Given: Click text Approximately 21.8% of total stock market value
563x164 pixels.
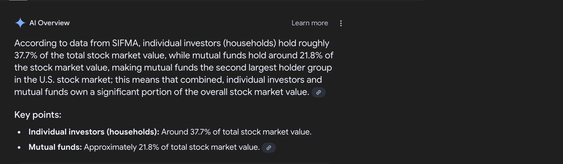Looking at the screenshot, I should coord(172,147).
